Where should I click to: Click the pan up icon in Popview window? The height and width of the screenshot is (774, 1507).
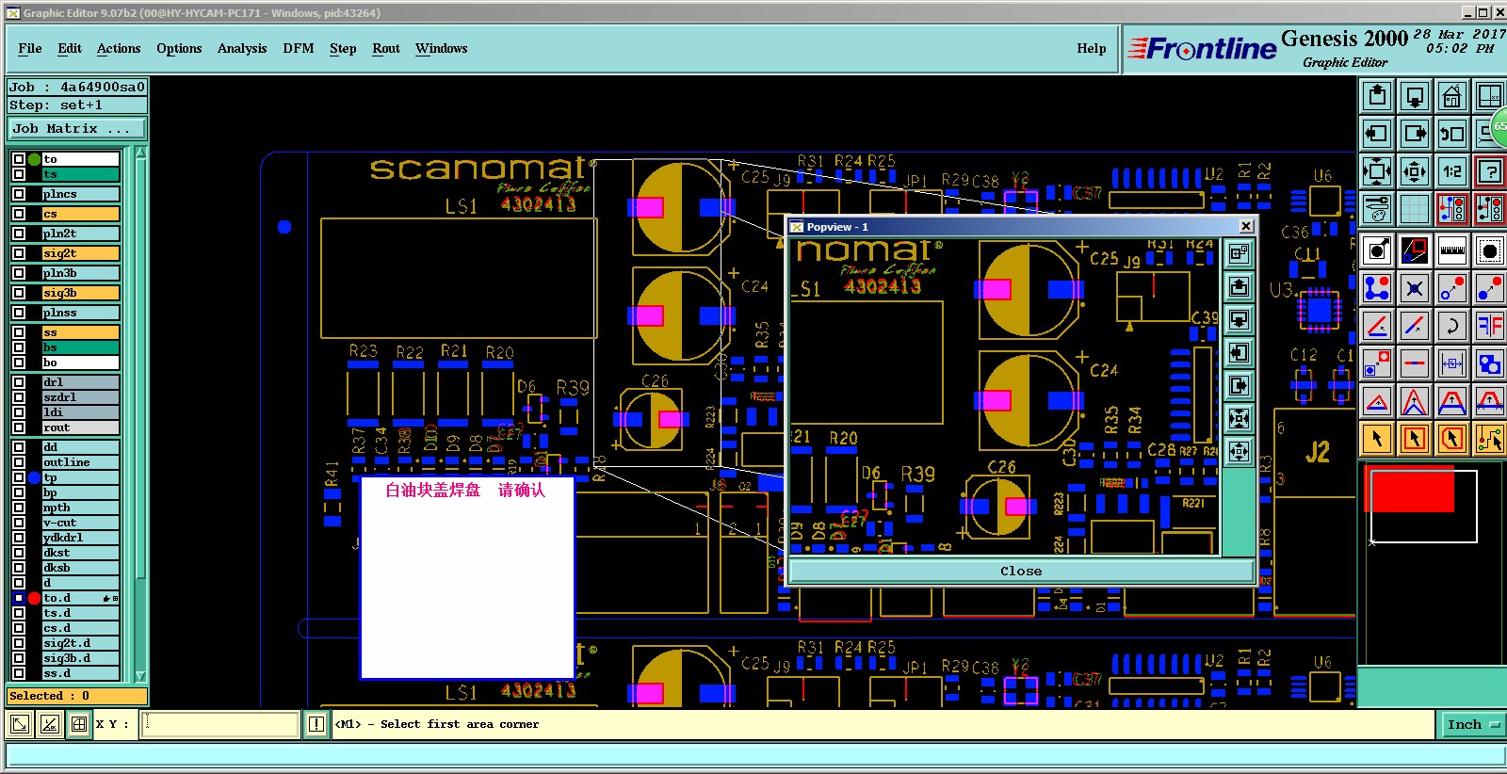1240,286
